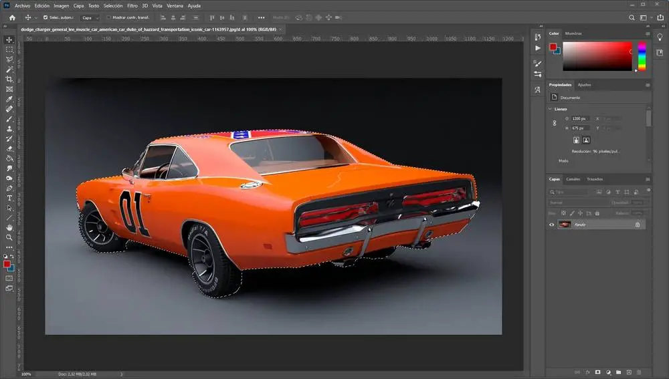Open the Move tool preset dropdown arrow
Screen dimensions: 669x379
(x=36, y=18)
